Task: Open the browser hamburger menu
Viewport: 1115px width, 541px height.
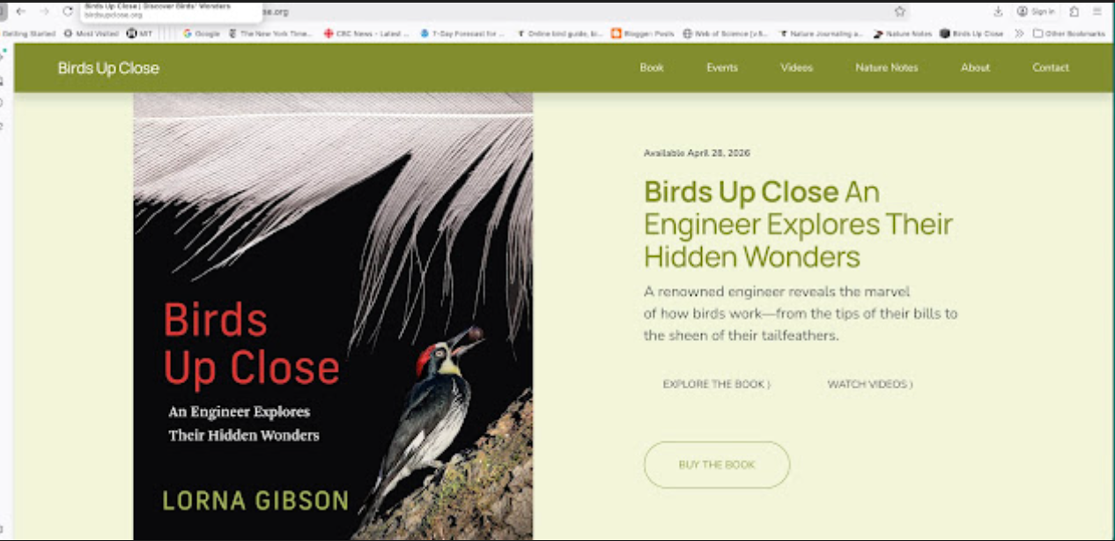Action: pyautogui.click(x=1097, y=11)
